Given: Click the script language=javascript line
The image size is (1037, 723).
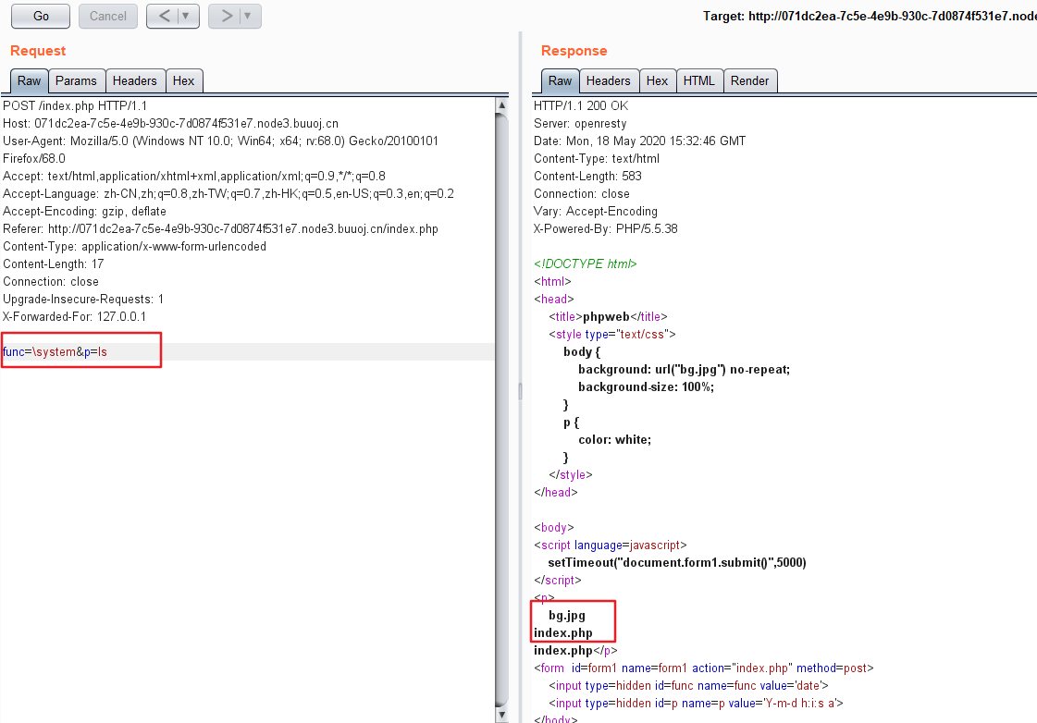Looking at the screenshot, I should click(x=611, y=545).
